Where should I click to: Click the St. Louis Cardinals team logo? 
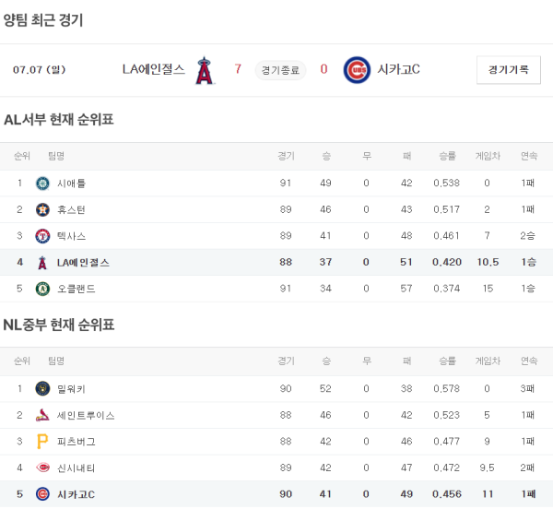(41, 416)
